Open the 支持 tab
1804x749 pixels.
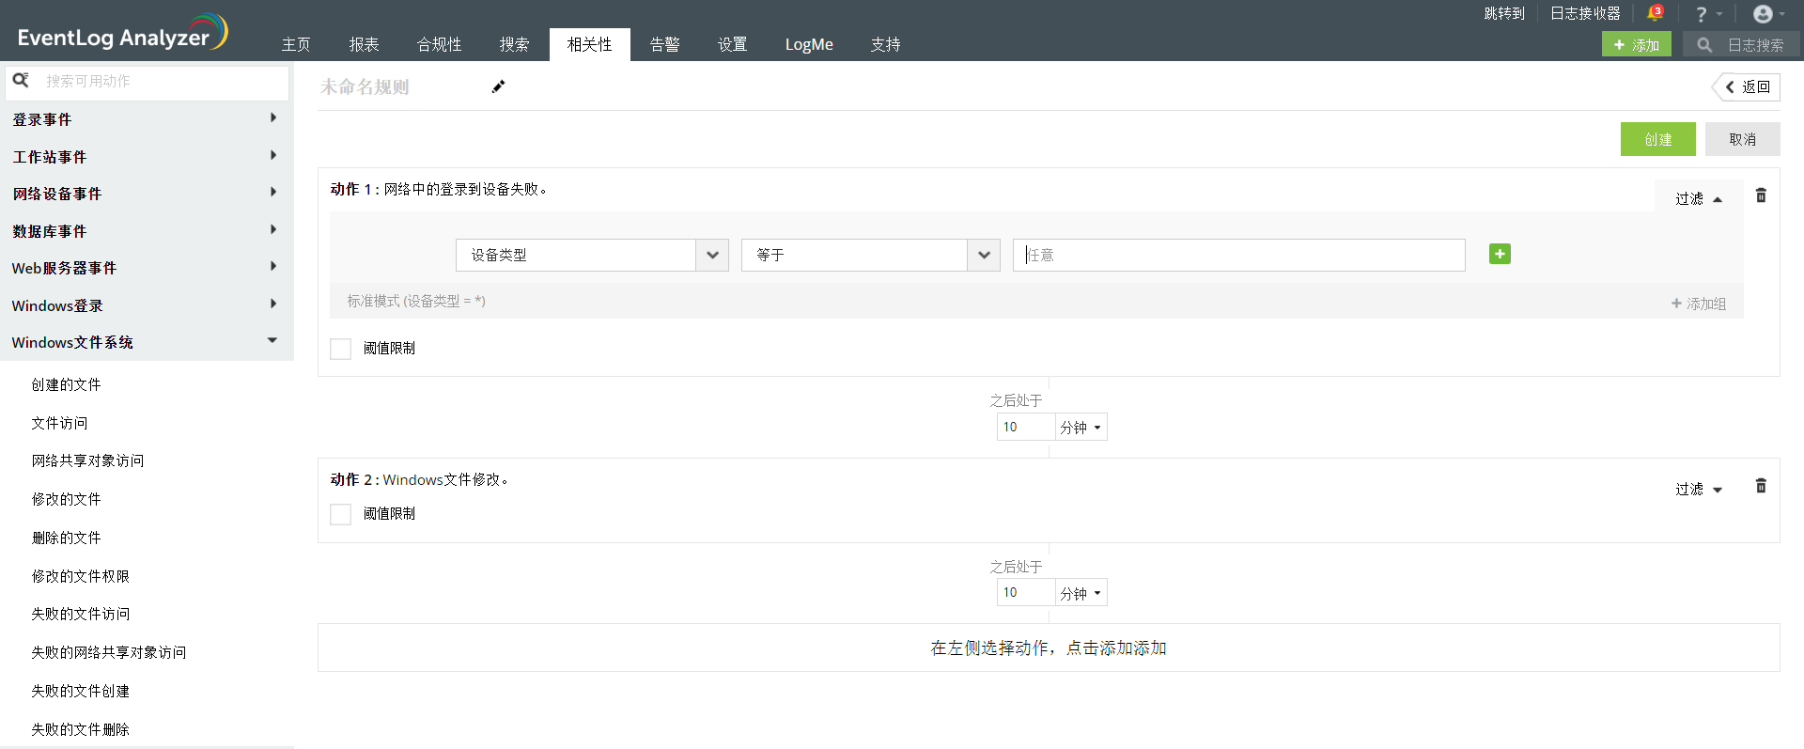click(885, 44)
